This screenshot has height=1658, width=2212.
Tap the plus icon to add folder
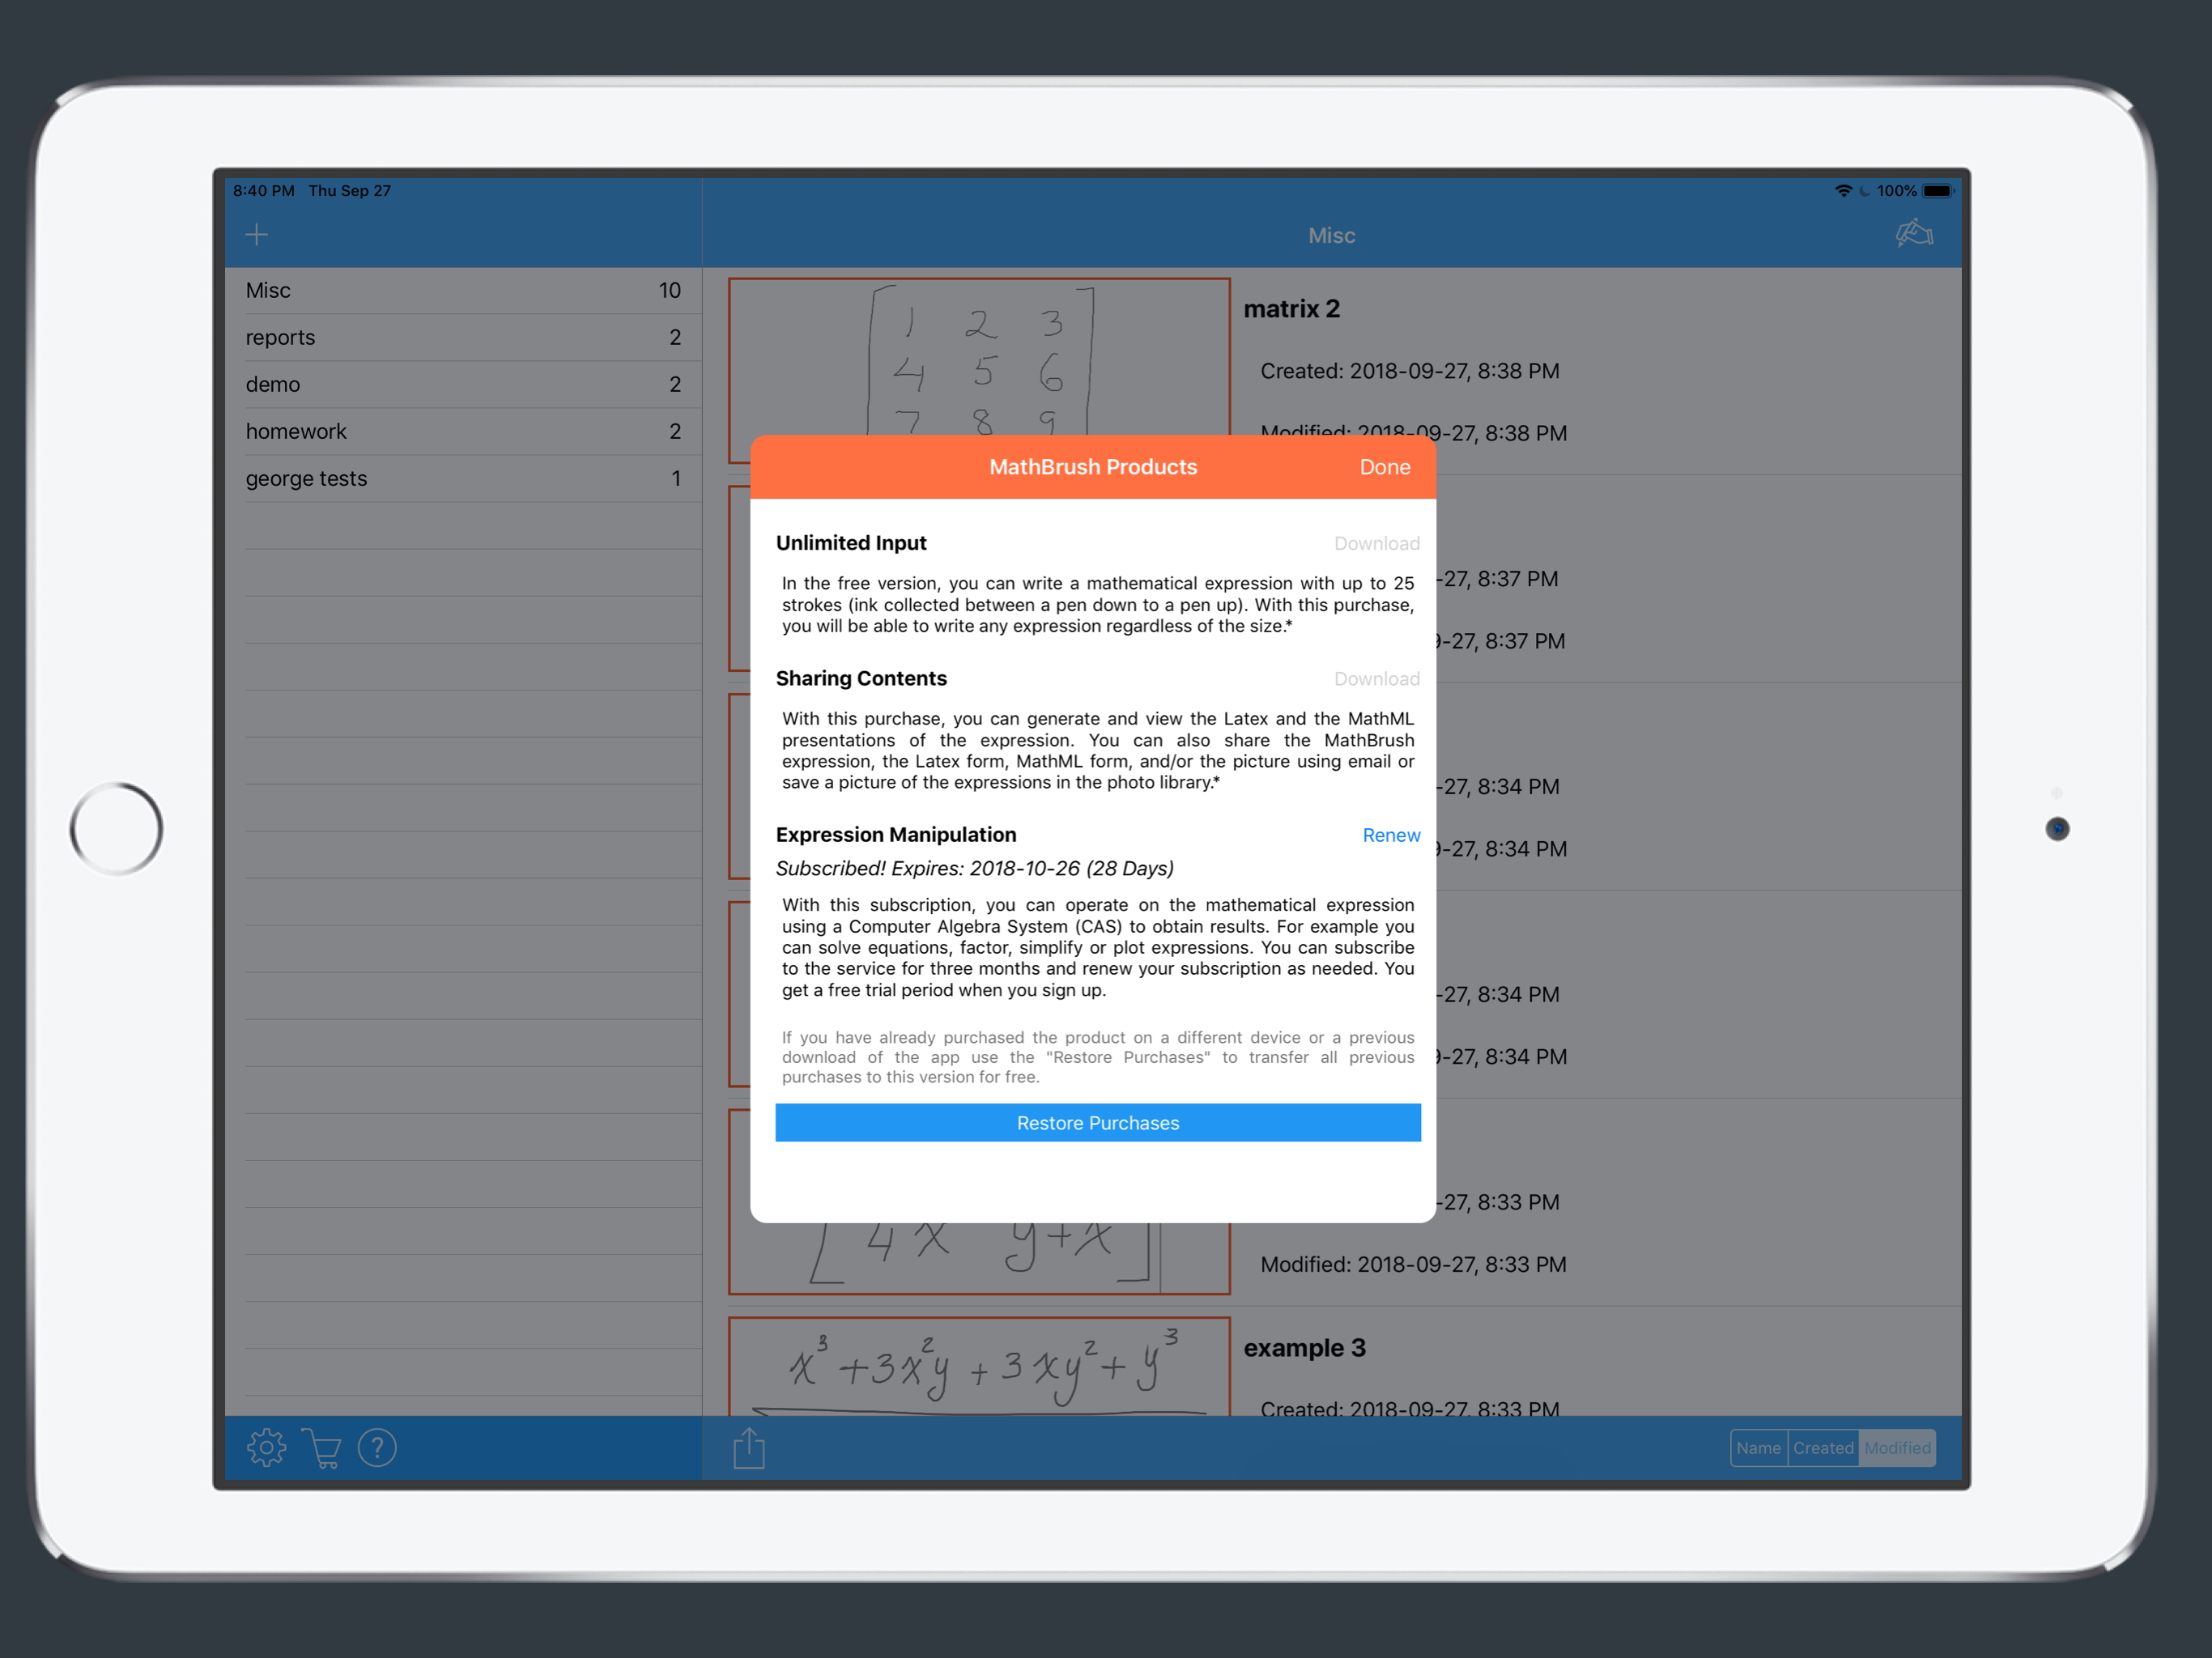[x=257, y=235]
